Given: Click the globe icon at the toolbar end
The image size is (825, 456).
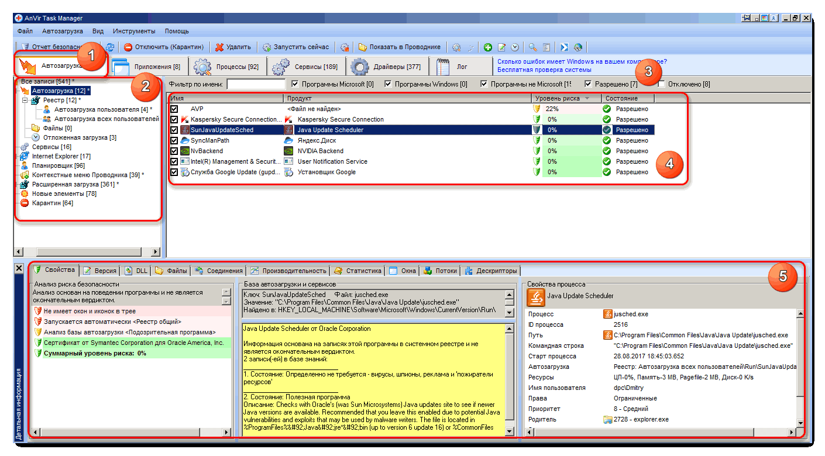Looking at the screenshot, I should click(x=578, y=47).
